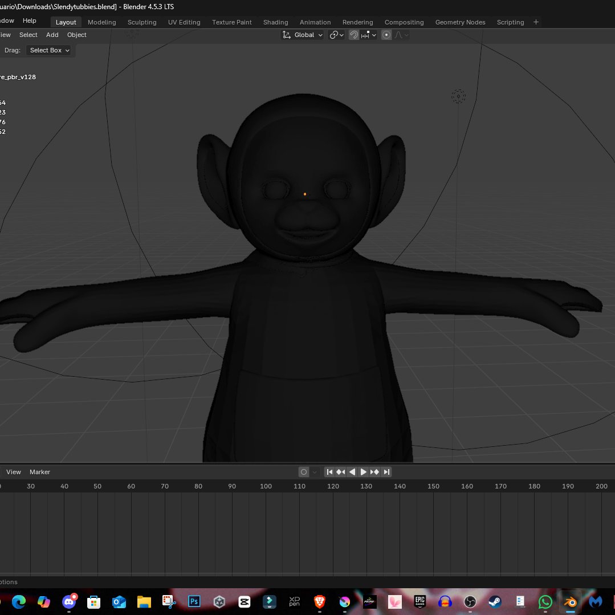Jump to previous keyframe
This screenshot has height=615, width=615.
tap(341, 472)
